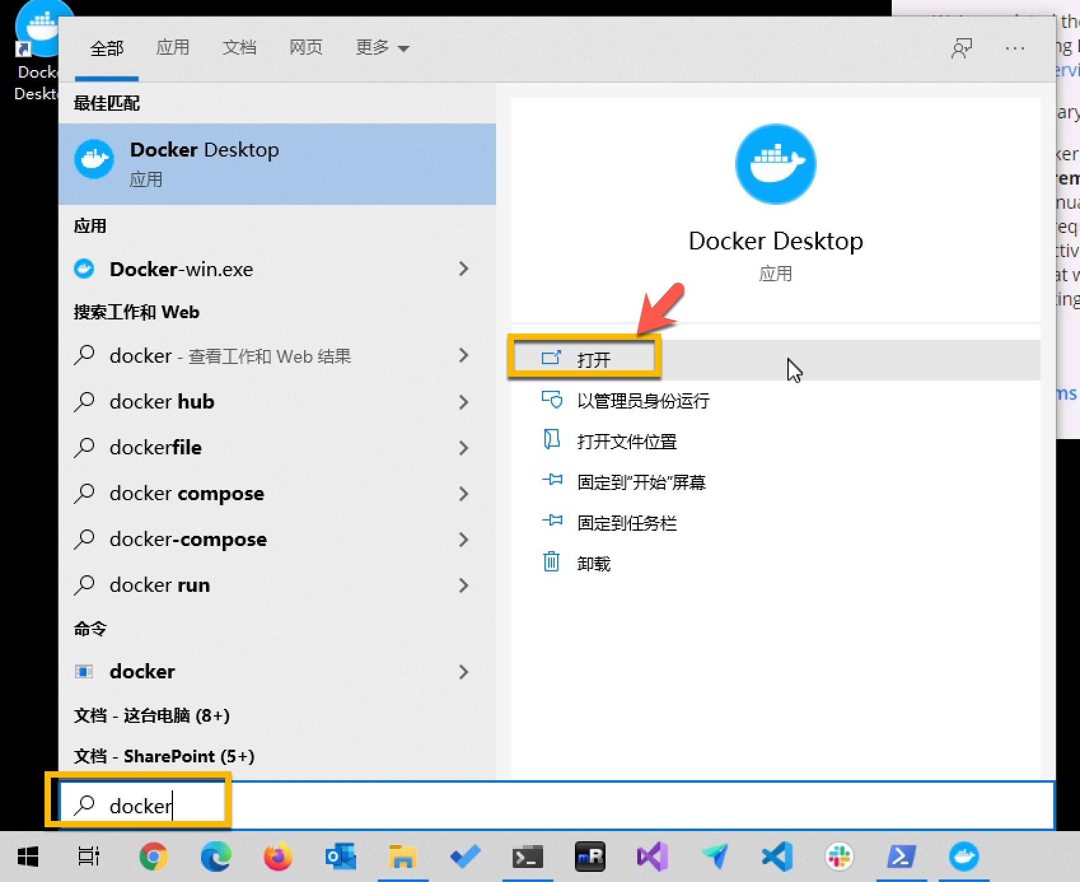Launch Google Chrome from the taskbar
The height and width of the screenshot is (882, 1080).
pos(153,857)
